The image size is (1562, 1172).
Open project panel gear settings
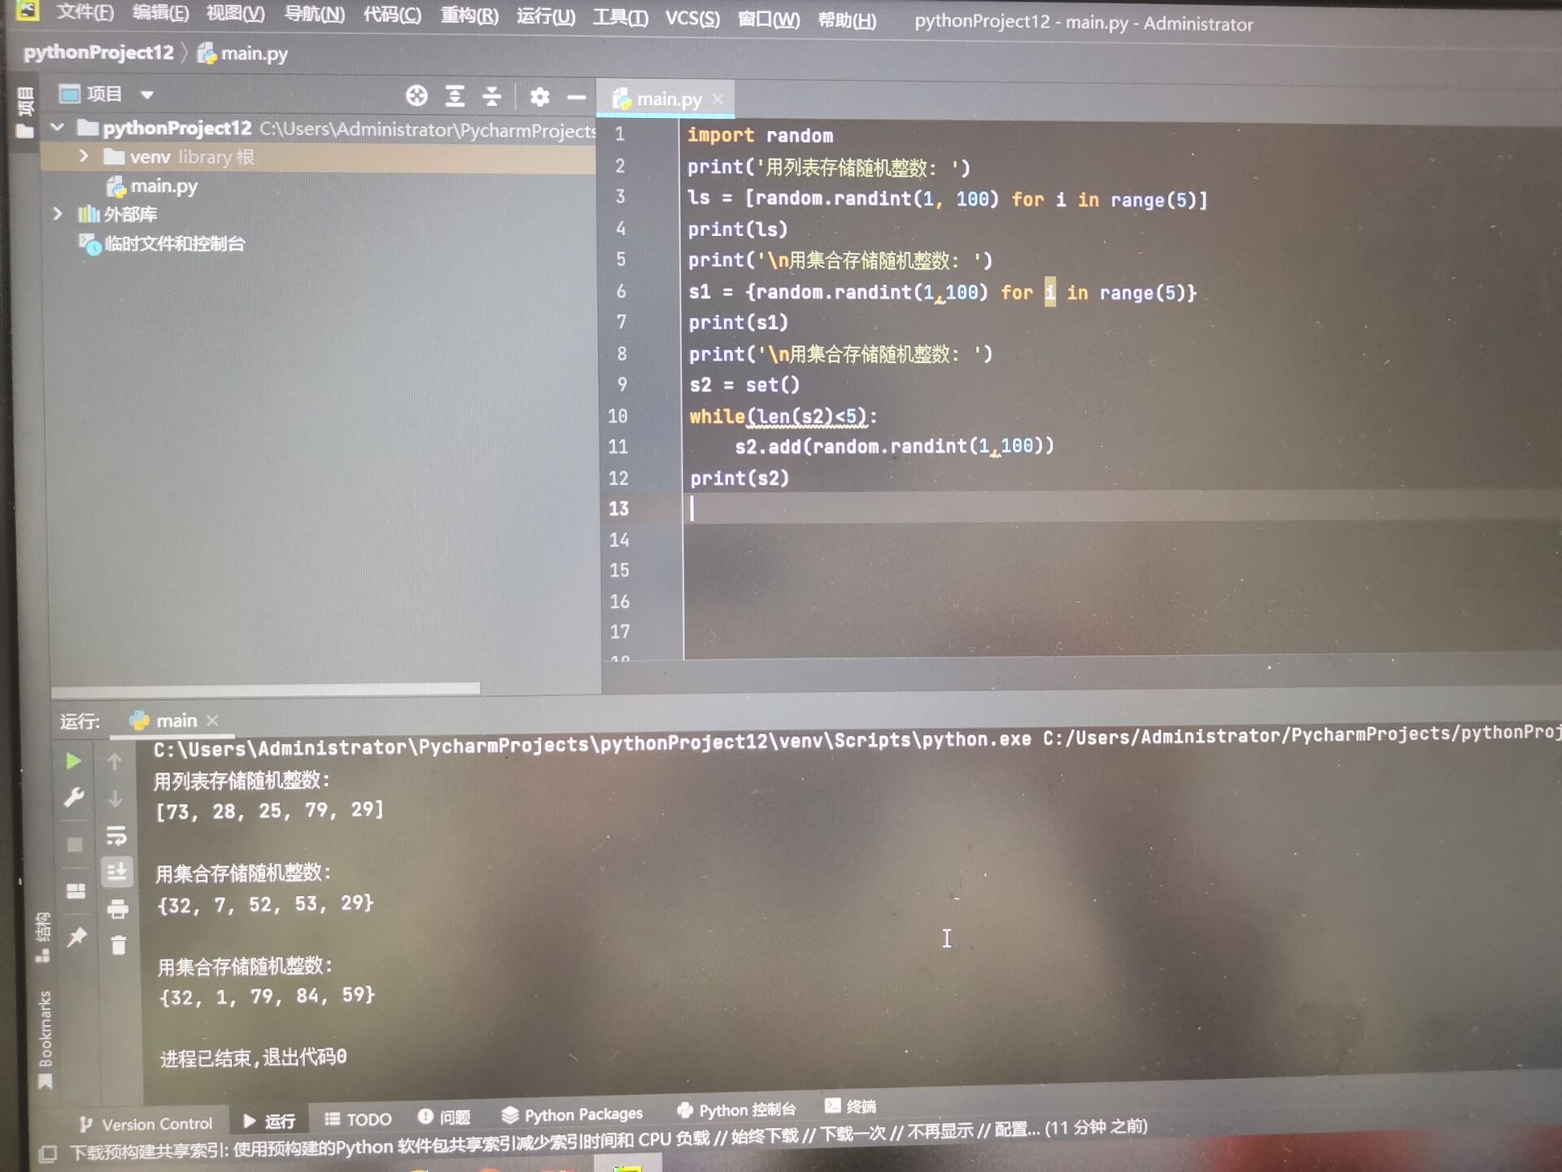pos(539,98)
